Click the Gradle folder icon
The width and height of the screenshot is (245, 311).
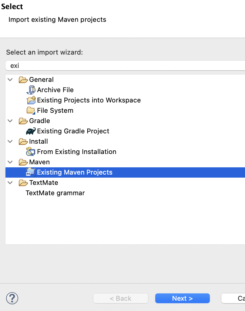tap(23, 121)
